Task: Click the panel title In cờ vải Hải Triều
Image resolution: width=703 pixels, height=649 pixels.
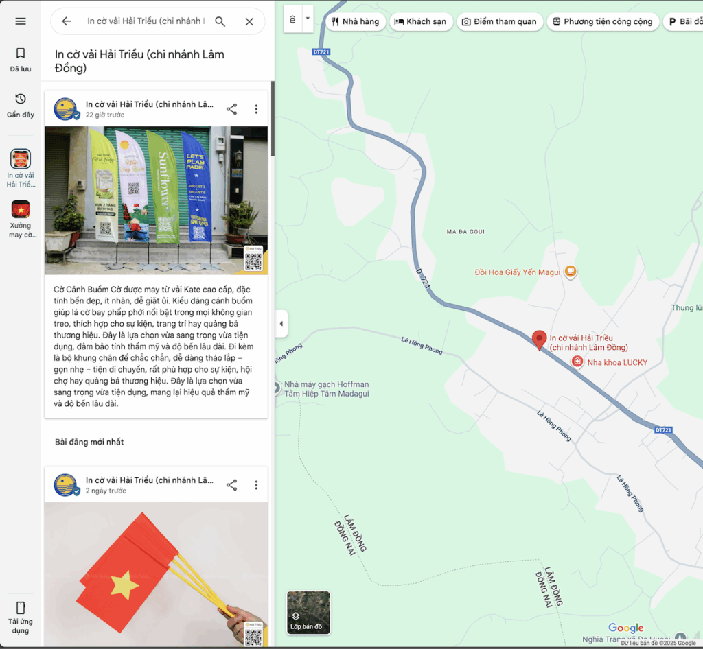Action: 139,61
